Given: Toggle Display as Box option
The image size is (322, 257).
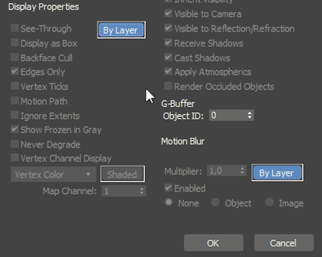Looking at the screenshot, I should pyautogui.click(x=15, y=43).
